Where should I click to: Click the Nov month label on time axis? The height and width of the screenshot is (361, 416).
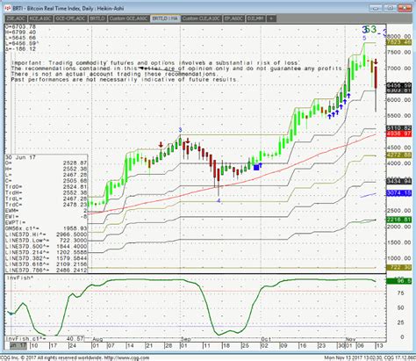(x=350, y=339)
